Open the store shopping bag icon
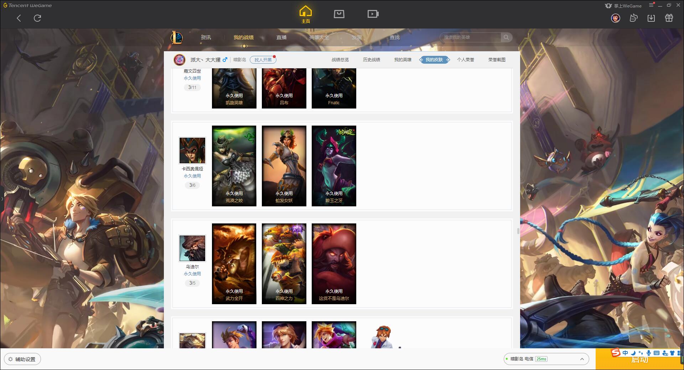This screenshot has width=684, height=370. (339, 14)
